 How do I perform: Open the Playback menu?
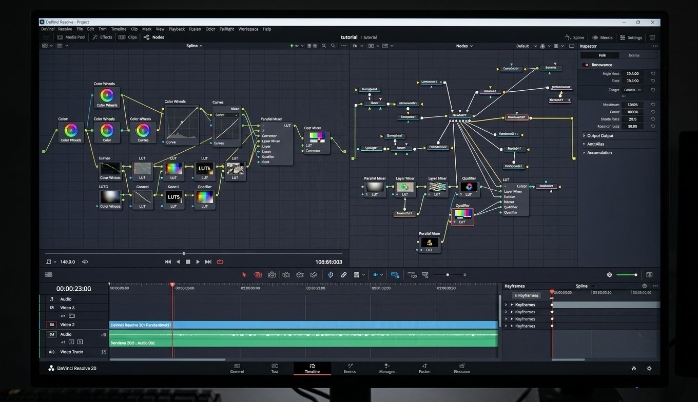tap(177, 29)
